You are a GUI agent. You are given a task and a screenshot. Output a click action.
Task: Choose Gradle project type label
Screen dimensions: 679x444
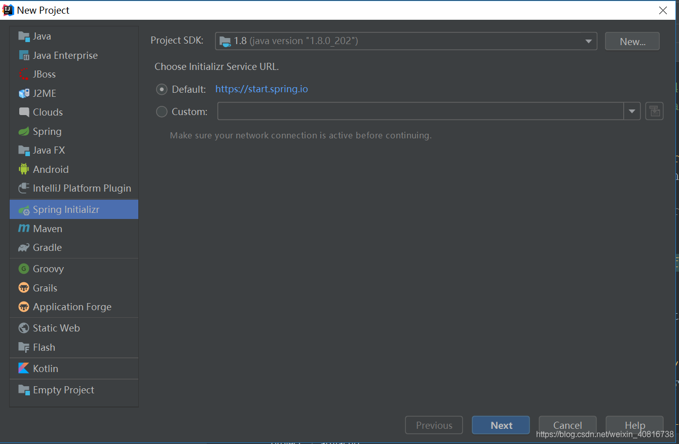(47, 247)
